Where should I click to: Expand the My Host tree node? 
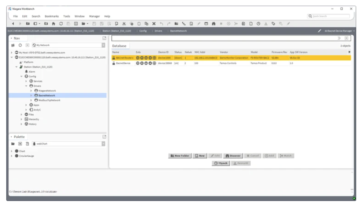coord(12,52)
